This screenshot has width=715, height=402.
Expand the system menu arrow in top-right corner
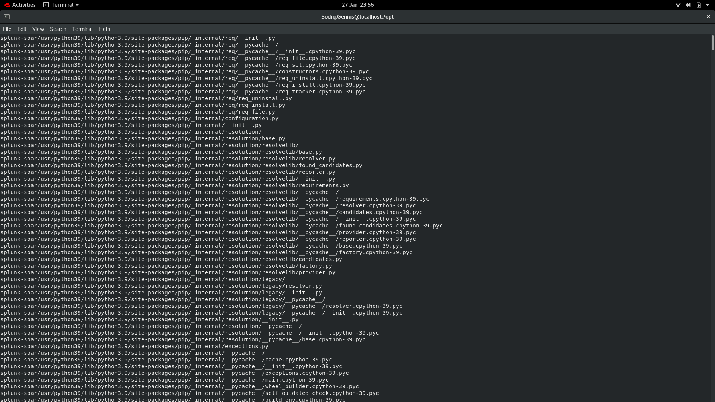tap(708, 5)
